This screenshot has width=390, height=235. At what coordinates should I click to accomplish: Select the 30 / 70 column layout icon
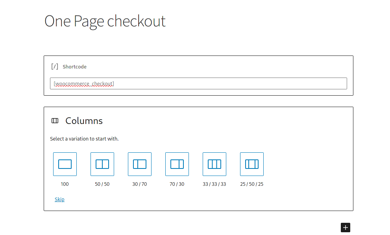(x=140, y=164)
